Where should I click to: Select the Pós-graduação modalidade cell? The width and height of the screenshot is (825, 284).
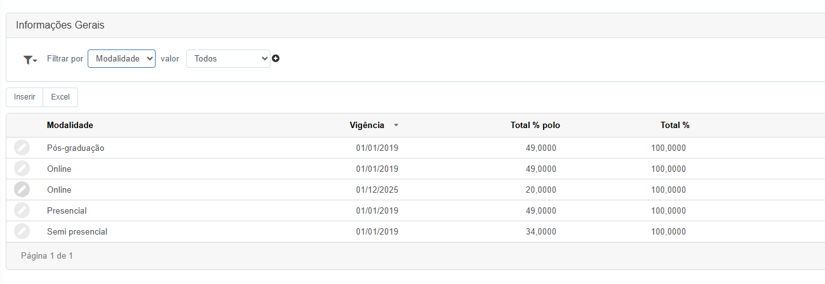(76, 148)
